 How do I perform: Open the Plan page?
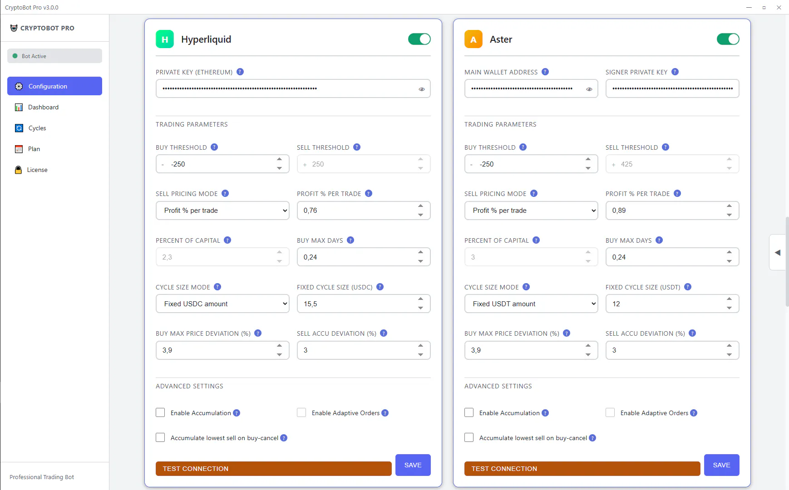coord(54,149)
